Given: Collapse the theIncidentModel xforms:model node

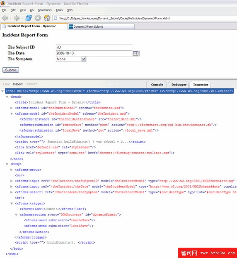Looking at the screenshot, I should pyautogui.click(x=12, y=114).
